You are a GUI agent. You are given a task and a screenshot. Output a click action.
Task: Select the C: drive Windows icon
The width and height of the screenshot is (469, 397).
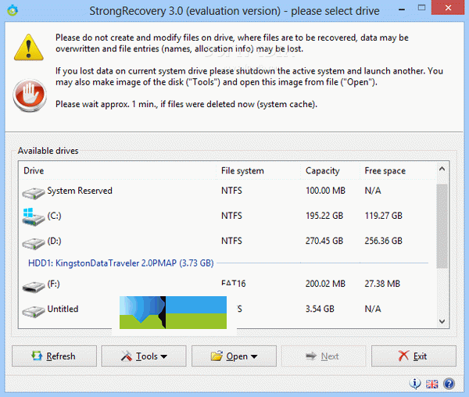[x=33, y=217]
